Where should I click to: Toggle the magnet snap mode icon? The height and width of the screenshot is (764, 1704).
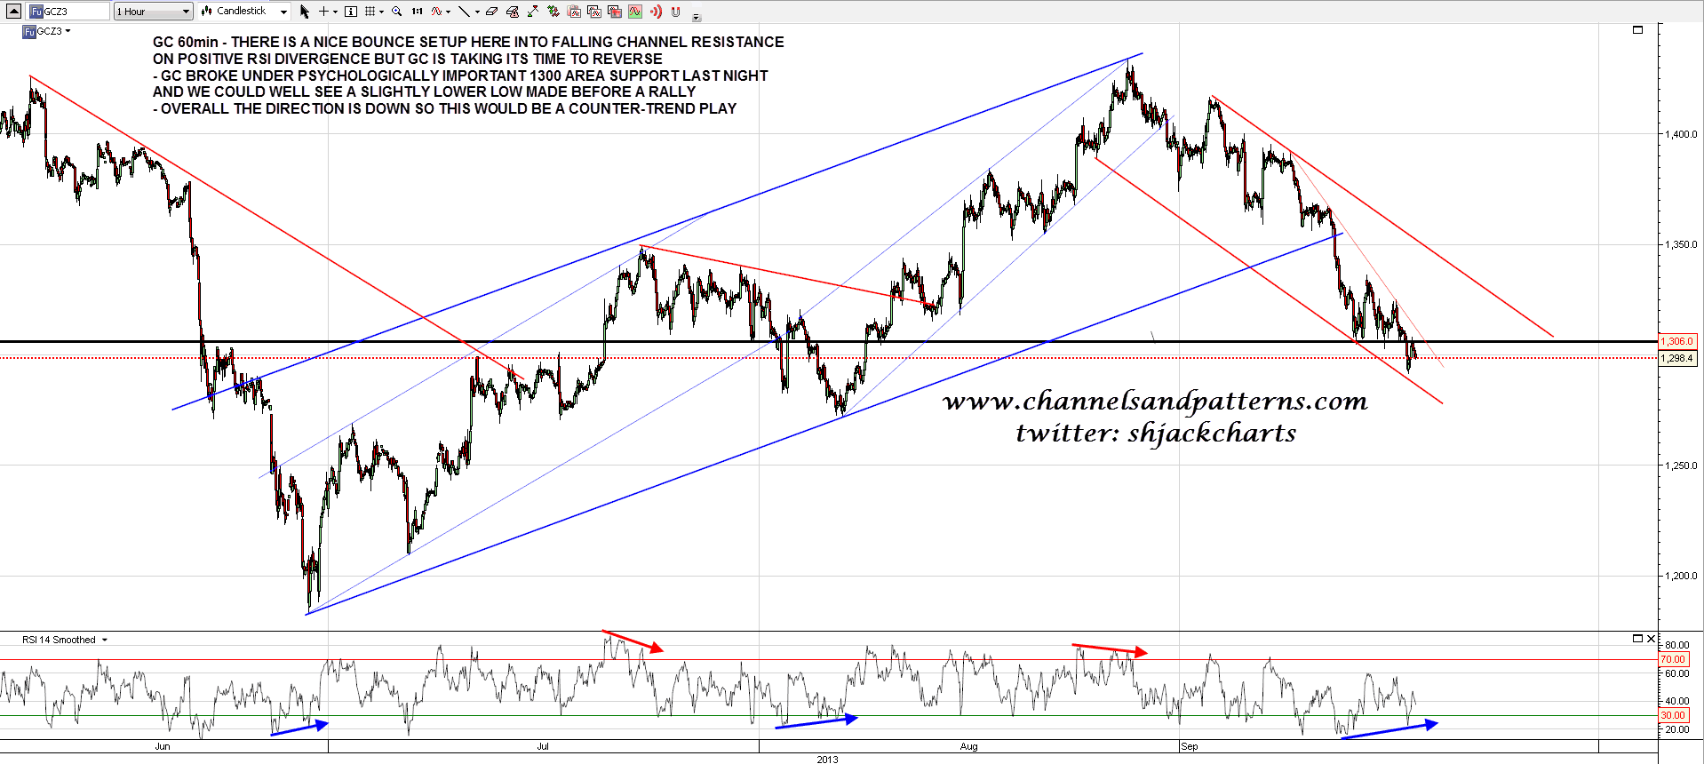[676, 12]
